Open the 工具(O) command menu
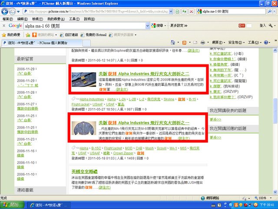This screenshot has width=278, height=209. (x=255, y=43)
